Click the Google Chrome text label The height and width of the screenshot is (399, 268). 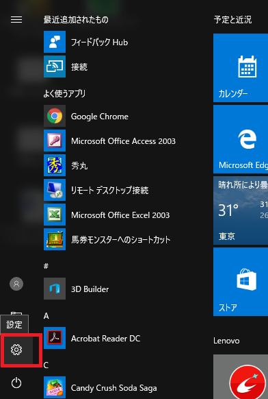coord(100,117)
